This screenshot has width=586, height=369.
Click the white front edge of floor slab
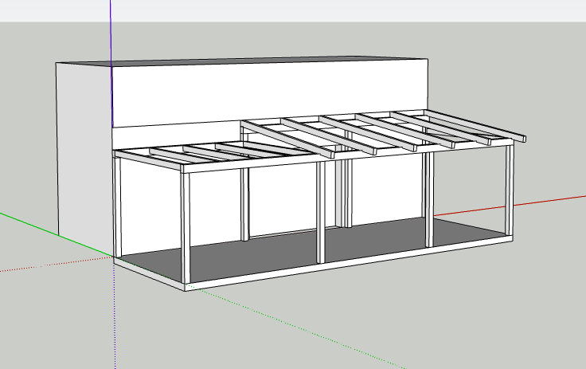(x=349, y=265)
